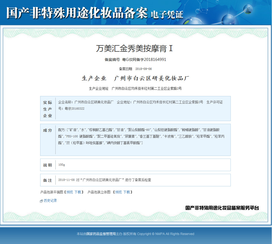Click the 历史记录 icon beside the link
This screenshot has height=244, width=272.
point(41,201)
